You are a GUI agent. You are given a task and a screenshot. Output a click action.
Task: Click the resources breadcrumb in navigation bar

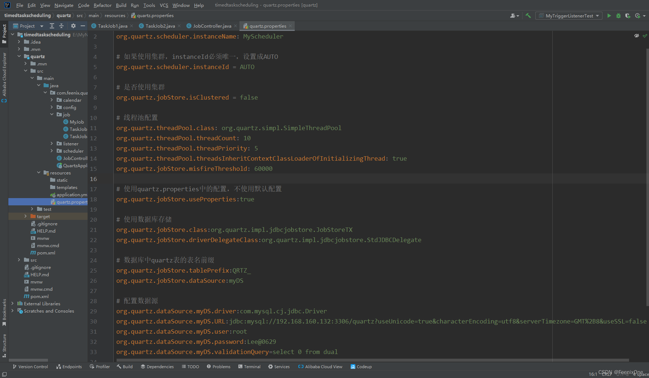coord(115,15)
